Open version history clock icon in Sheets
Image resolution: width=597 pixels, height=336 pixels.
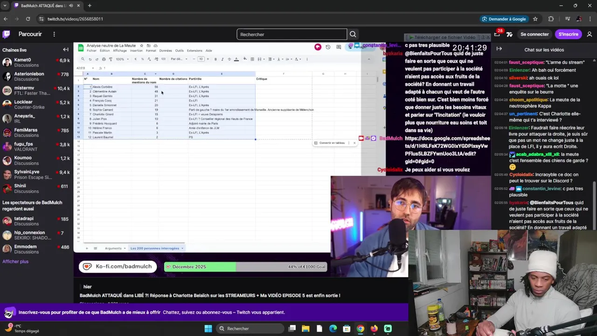328,47
